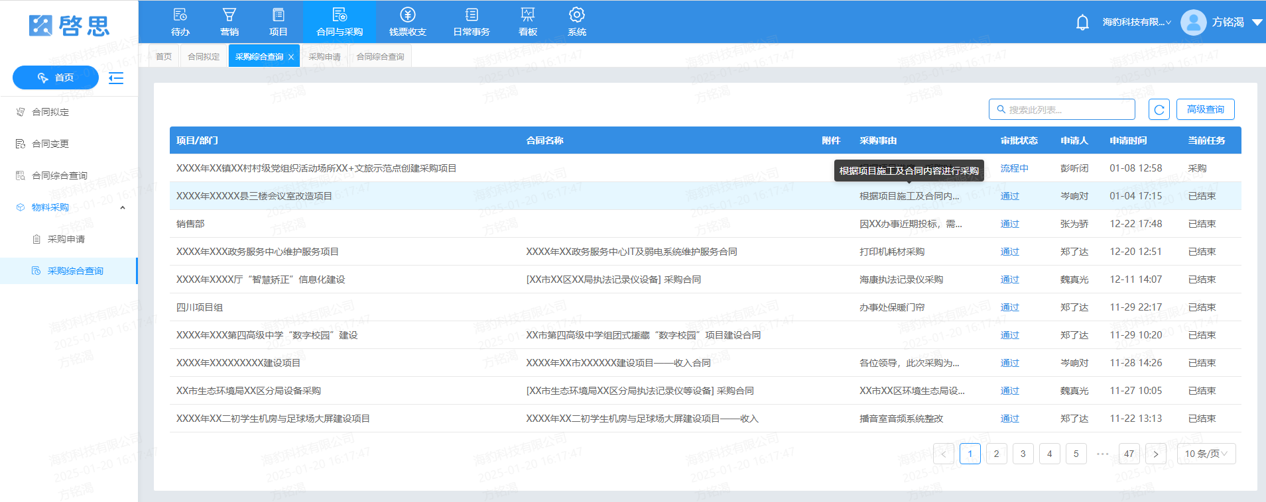Click the 打印机耗材采购 reason cell
1266x502 pixels.
click(892, 252)
